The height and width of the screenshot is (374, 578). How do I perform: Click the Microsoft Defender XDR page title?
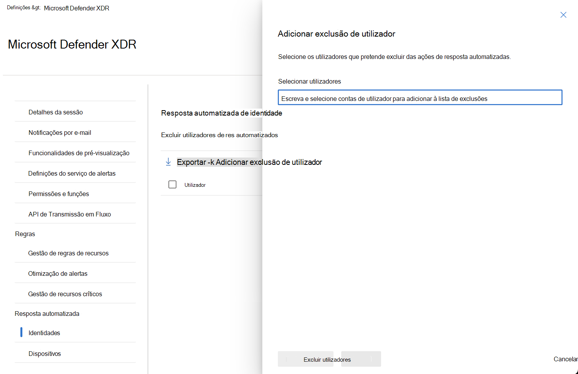pos(72,44)
